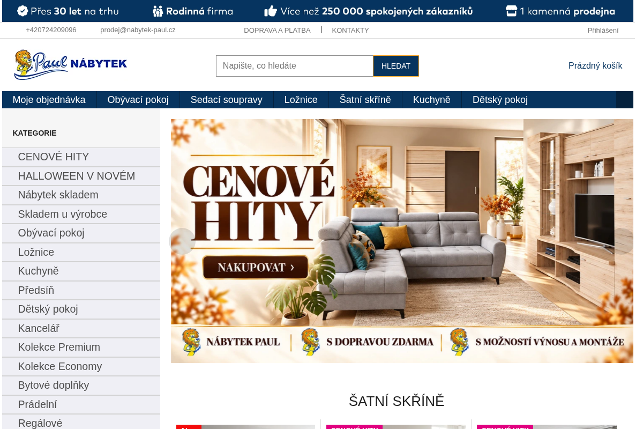Select the Kancelář category

click(x=81, y=329)
